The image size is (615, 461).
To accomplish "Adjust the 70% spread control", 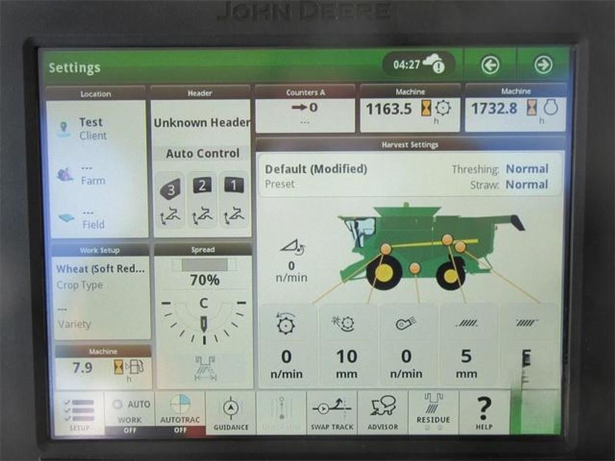I will pos(204,280).
